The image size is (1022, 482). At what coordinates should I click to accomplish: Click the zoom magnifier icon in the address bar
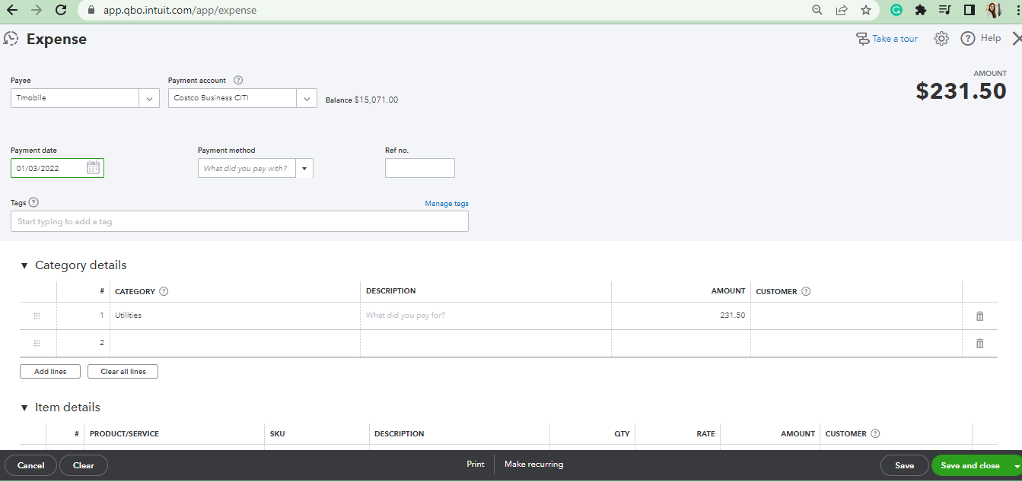click(817, 10)
